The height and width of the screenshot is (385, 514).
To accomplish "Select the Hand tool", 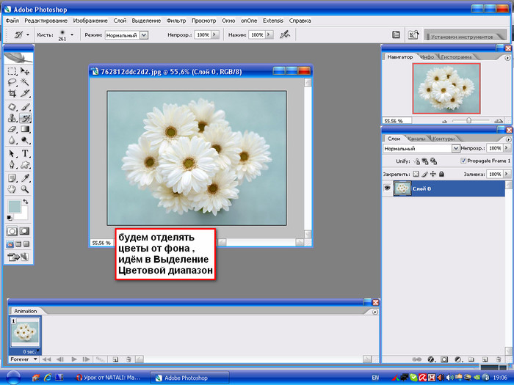I will pos(12,189).
